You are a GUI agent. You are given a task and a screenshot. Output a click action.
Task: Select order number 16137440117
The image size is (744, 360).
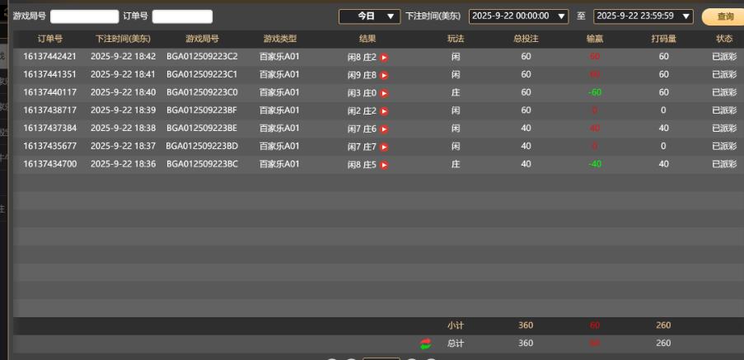tap(49, 93)
